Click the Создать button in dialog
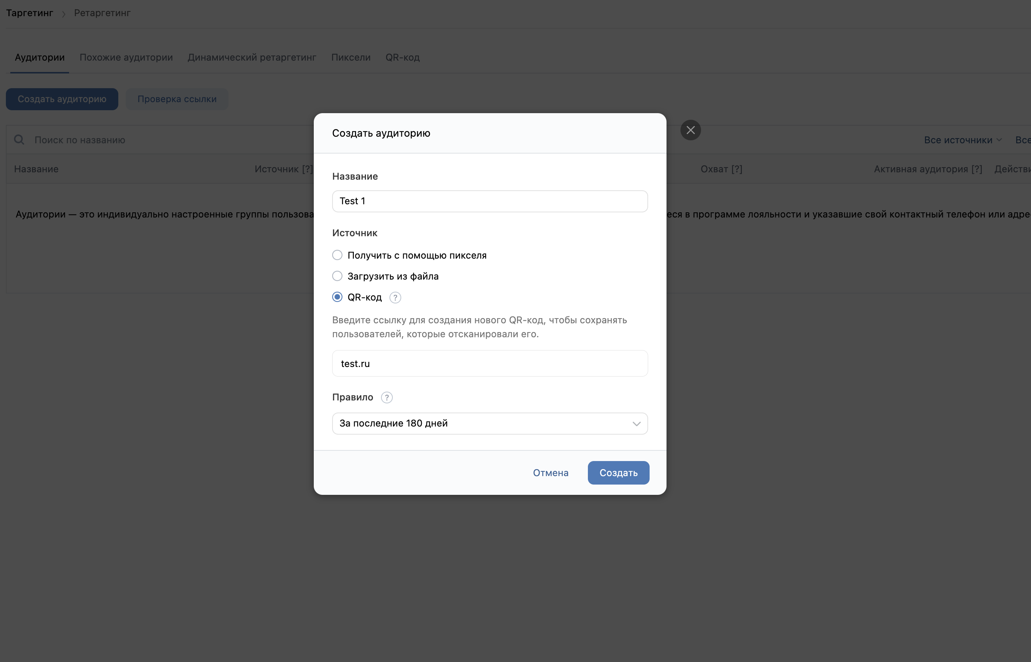This screenshot has width=1031, height=662. [618, 473]
